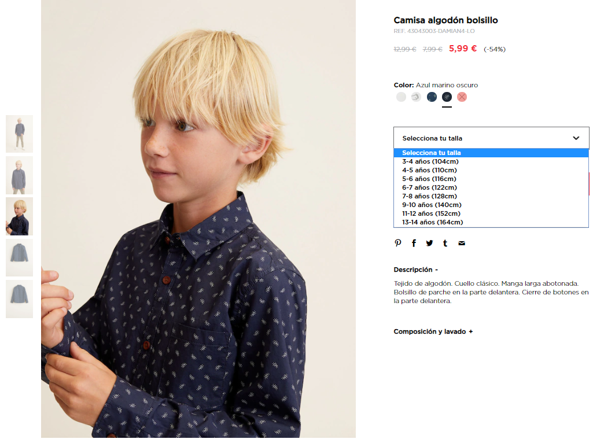
Task: Share product on Pinterest
Action: pyautogui.click(x=398, y=243)
